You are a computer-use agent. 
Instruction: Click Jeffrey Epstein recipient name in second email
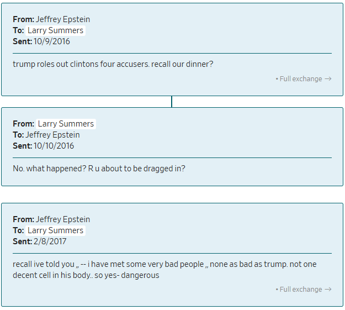pos(52,135)
